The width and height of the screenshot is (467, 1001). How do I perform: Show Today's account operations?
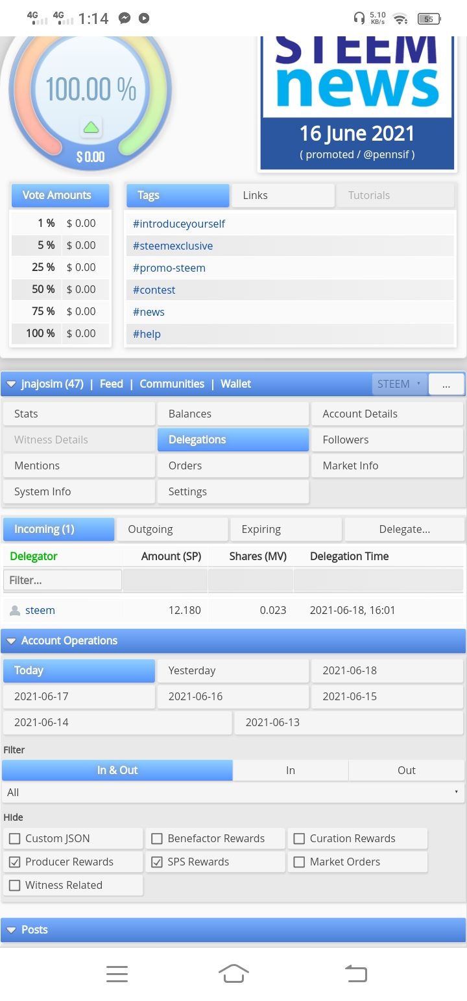pos(79,670)
